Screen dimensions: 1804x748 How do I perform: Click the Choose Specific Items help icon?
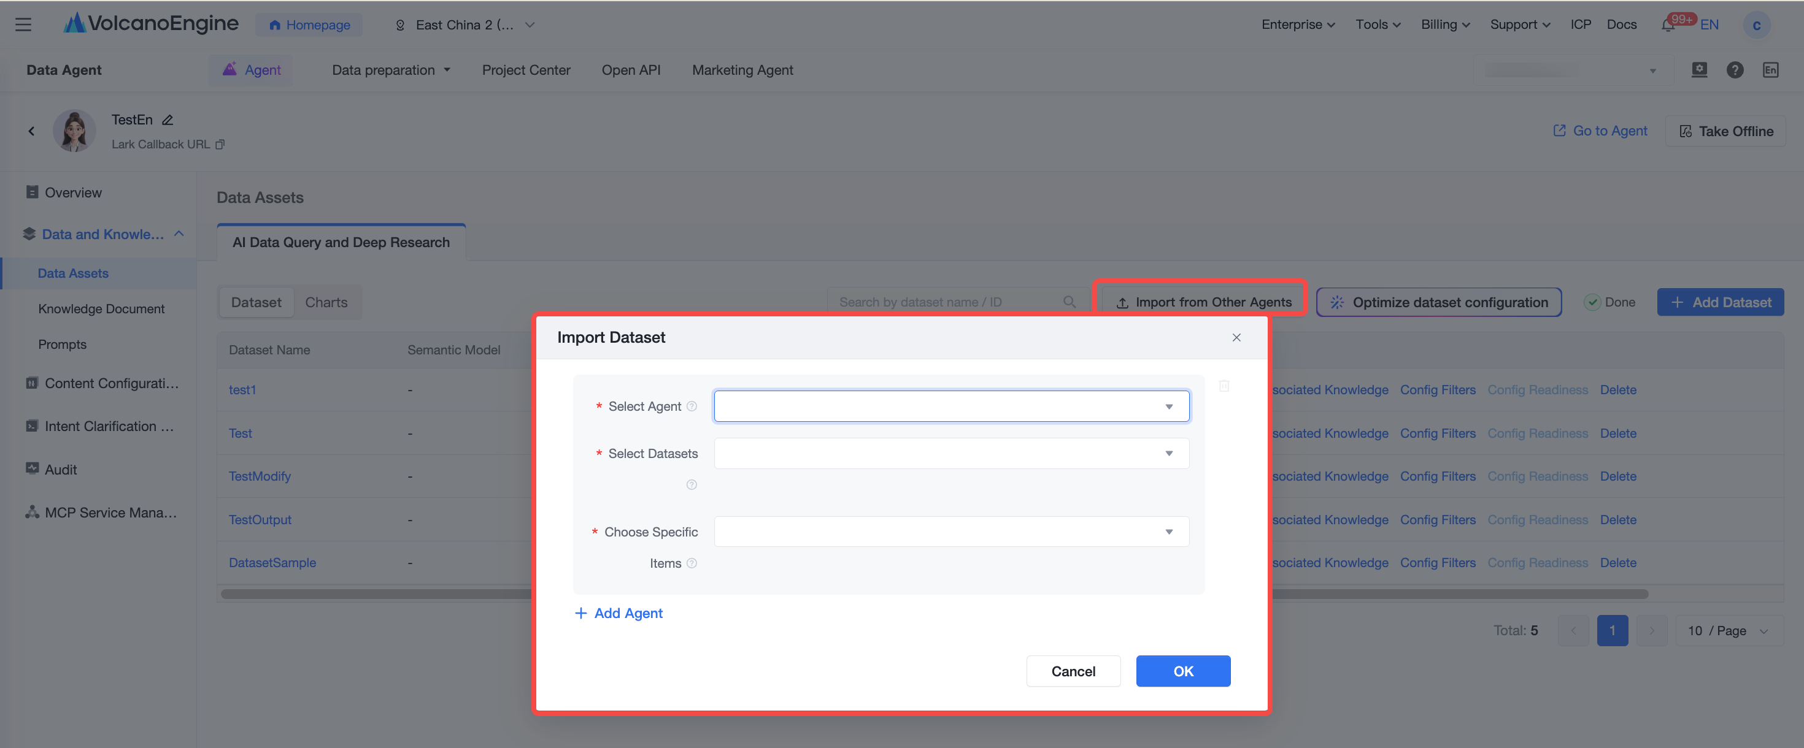pyautogui.click(x=691, y=563)
